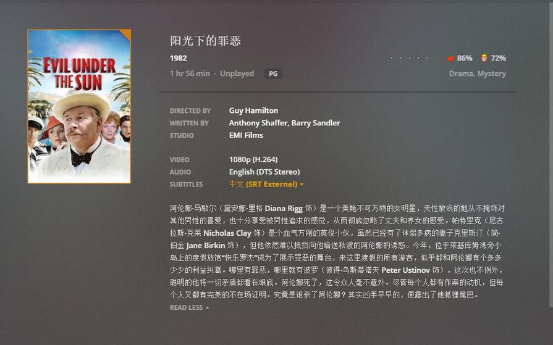The height and width of the screenshot is (345, 553).
Task: Filter by the Mystery genre
Action: tap(491, 73)
